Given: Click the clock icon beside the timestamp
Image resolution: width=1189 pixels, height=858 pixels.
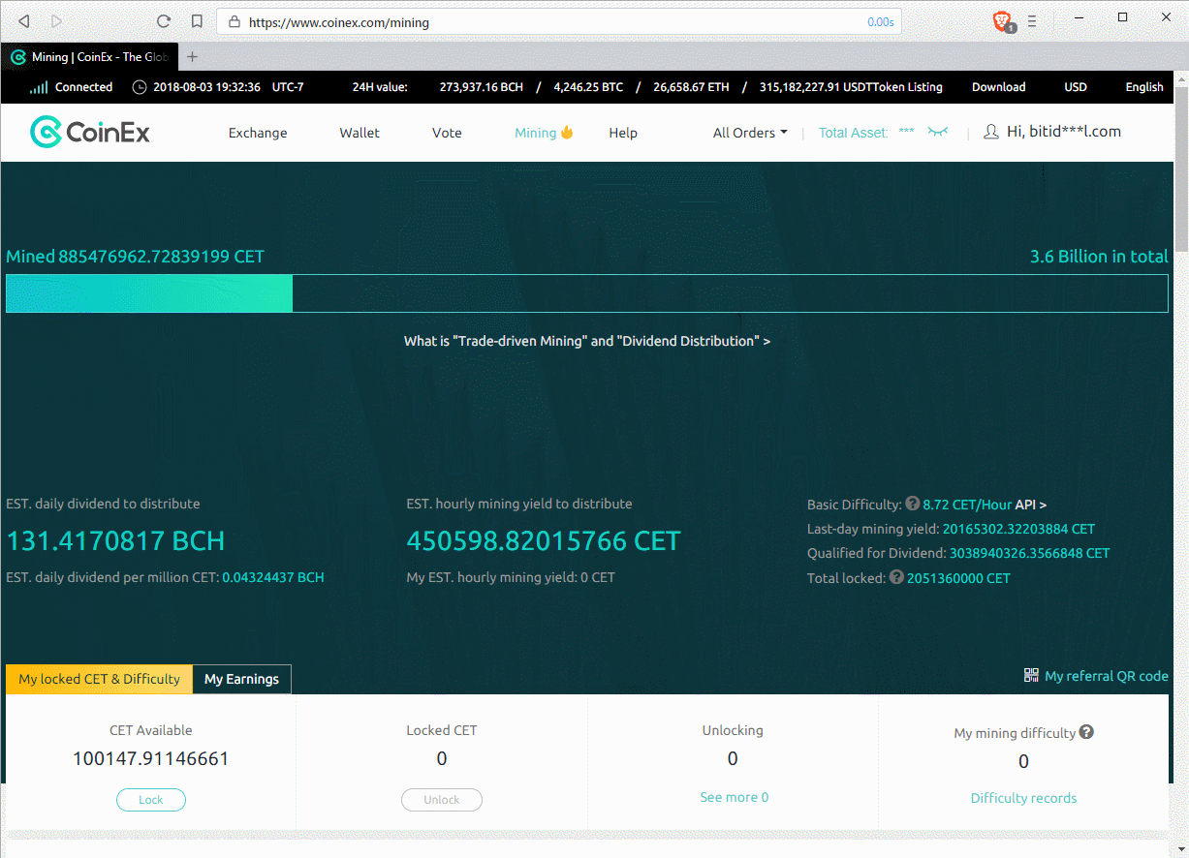Looking at the screenshot, I should pos(140,87).
